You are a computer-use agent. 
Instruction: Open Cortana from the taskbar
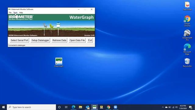pyautogui.click(x=59, y=107)
